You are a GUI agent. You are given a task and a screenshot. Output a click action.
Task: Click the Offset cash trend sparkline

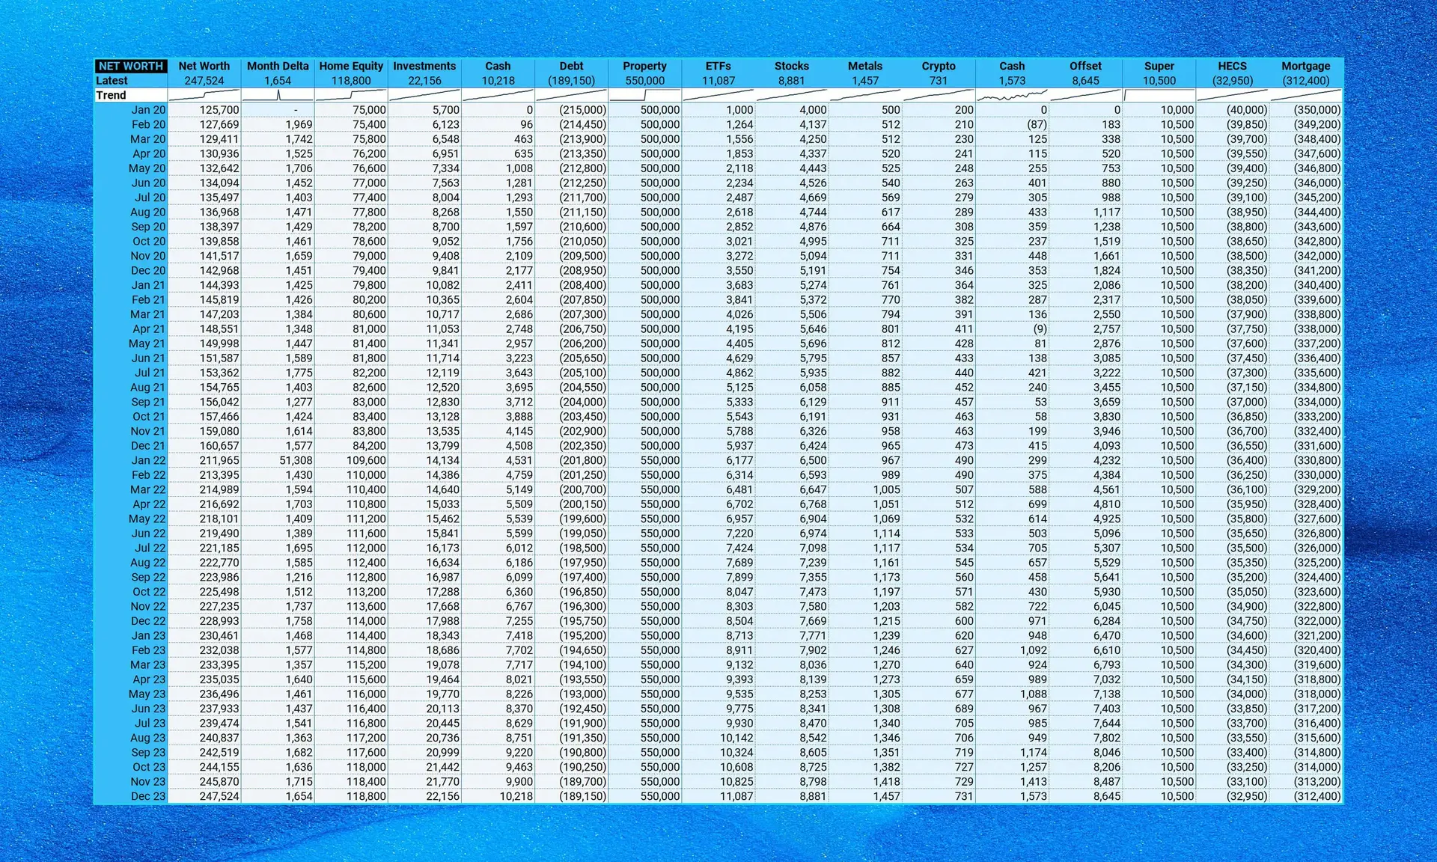click(x=1084, y=95)
